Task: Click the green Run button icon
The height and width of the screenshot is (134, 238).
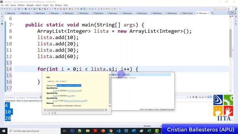Action: pyautogui.click(x=34, y=9)
